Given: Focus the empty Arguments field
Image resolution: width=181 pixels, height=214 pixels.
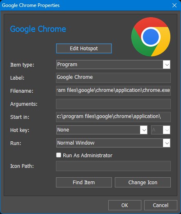Looking at the screenshot, I should coord(113,104).
